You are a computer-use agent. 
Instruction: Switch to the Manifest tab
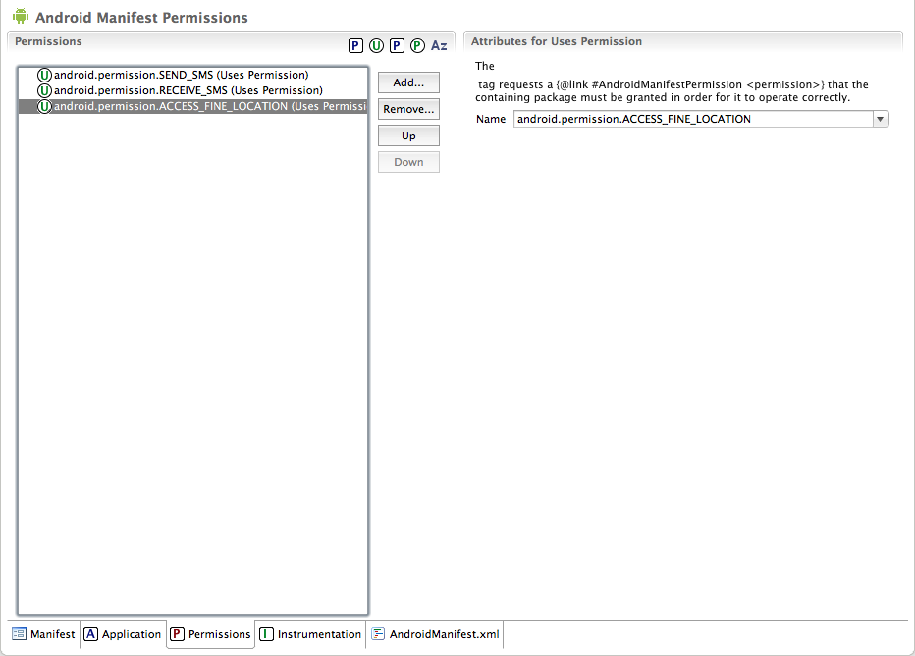pyautogui.click(x=44, y=633)
